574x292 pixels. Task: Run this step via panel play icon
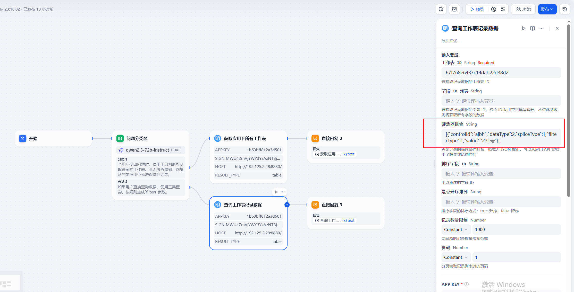[524, 28]
